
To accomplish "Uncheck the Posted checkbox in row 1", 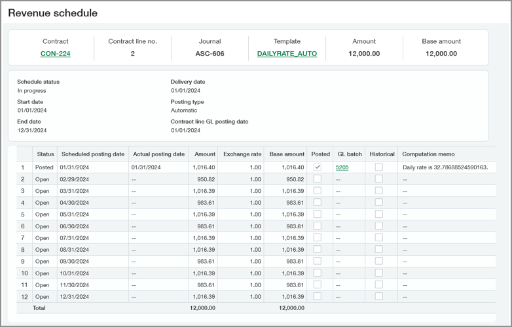I will click(318, 167).
